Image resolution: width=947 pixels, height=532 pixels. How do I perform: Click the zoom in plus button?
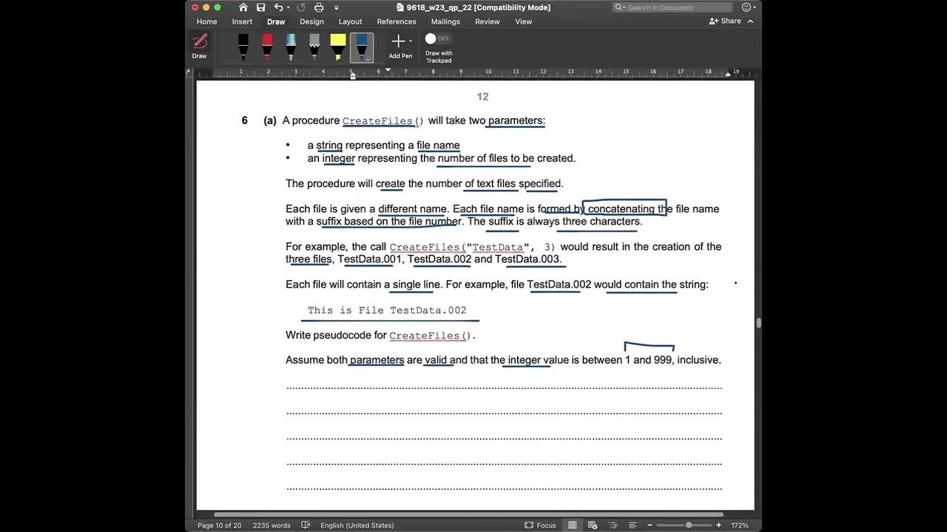(x=718, y=525)
